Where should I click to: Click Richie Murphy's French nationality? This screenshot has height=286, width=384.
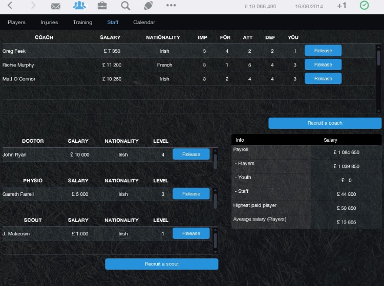coord(164,65)
